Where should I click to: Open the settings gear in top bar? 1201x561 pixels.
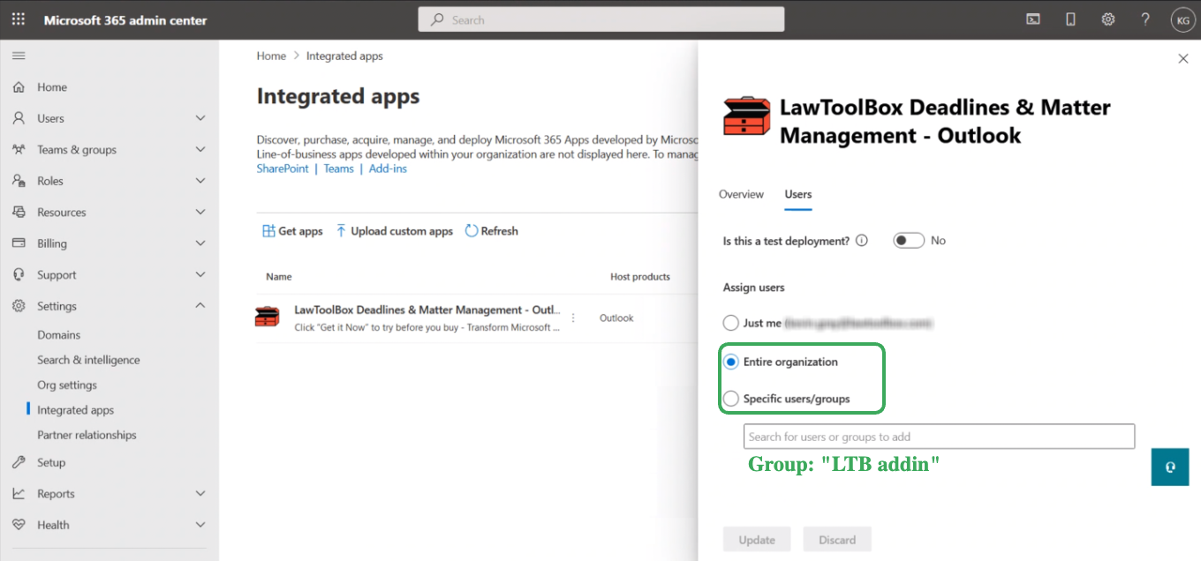[1108, 19]
